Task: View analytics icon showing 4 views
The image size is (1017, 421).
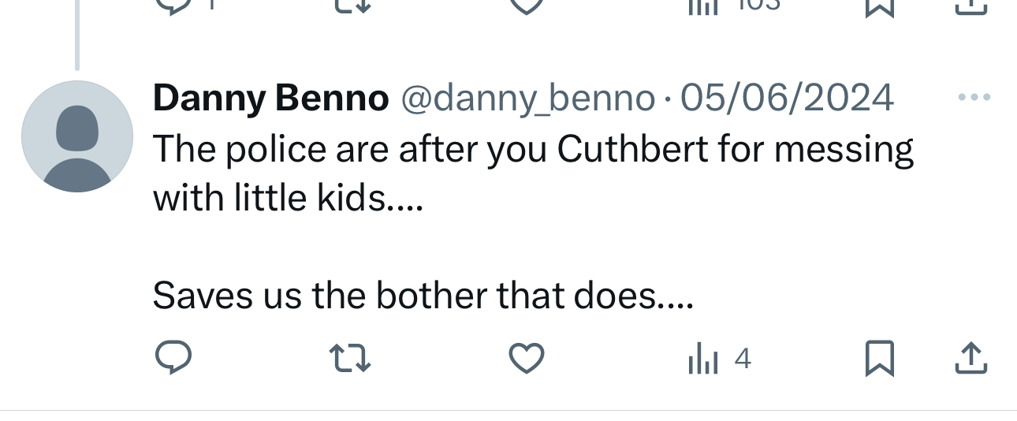Action: (719, 360)
